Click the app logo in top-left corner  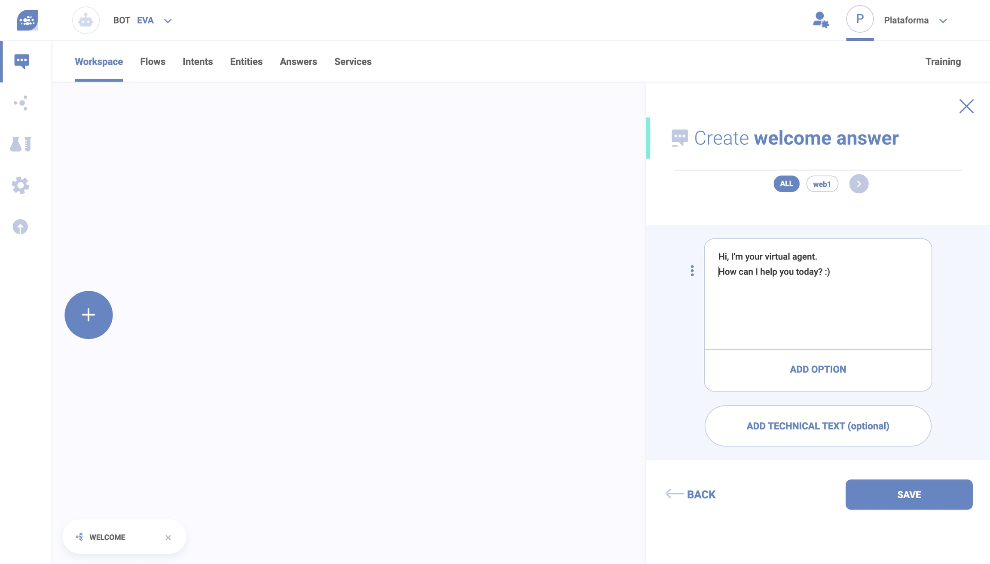click(x=27, y=20)
